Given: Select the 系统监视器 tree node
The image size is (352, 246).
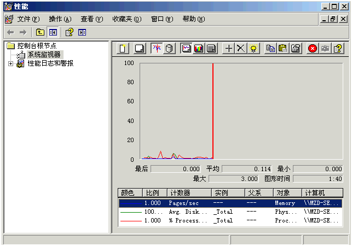Looking at the screenshot, I should click(x=44, y=55).
